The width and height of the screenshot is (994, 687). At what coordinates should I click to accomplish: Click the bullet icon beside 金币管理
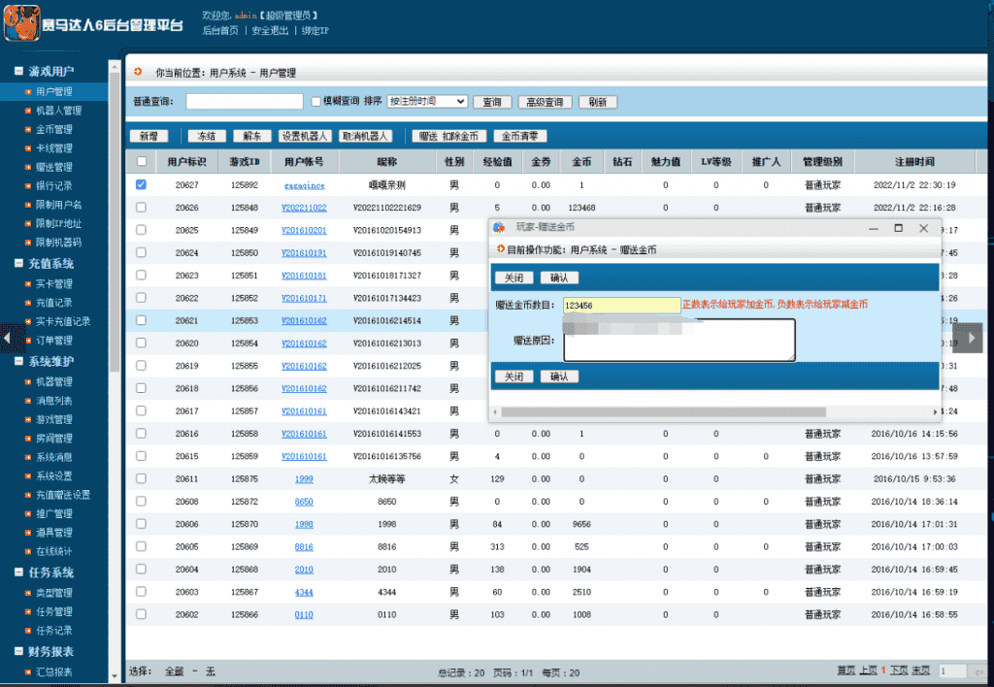coord(27,129)
